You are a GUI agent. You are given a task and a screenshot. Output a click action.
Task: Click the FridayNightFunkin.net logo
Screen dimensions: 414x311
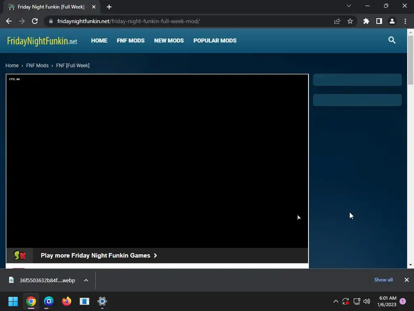click(42, 41)
